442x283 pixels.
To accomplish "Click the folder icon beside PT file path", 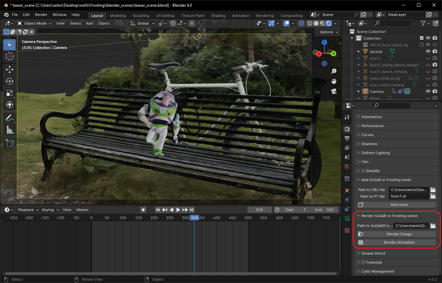I will pyautogui.click(x=433, y=196).
